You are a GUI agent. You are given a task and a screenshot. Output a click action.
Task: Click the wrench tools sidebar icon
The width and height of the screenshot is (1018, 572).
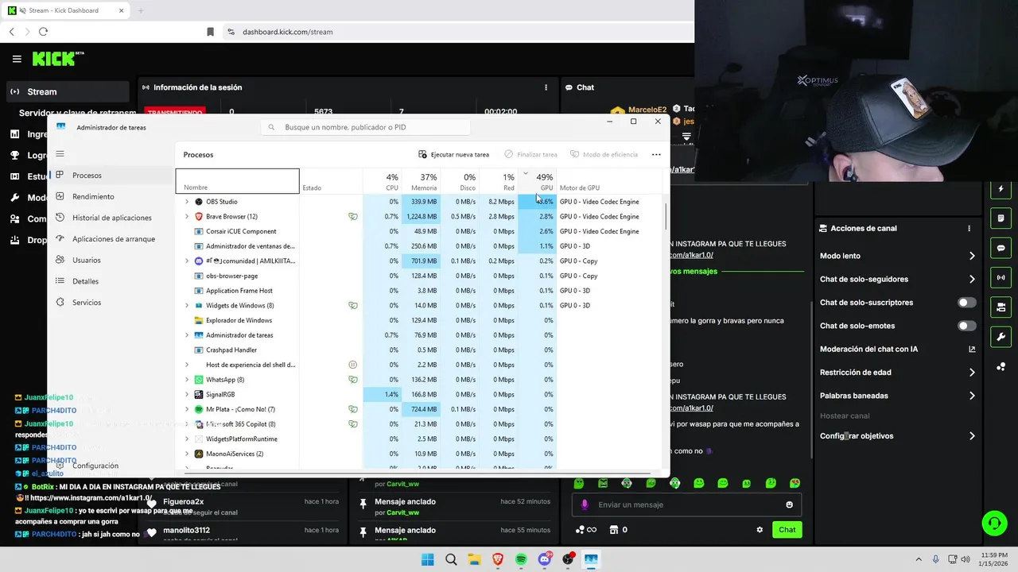[x=1001, y=337]
